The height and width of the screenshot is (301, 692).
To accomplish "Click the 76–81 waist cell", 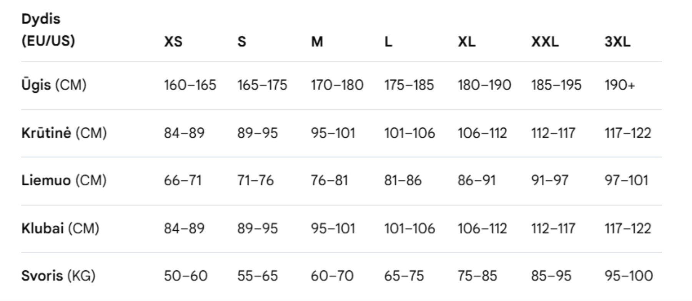I will (x=329, y=180).
